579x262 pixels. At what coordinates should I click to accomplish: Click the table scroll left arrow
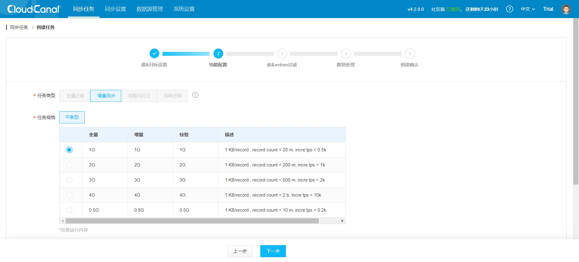pos(62,221)
